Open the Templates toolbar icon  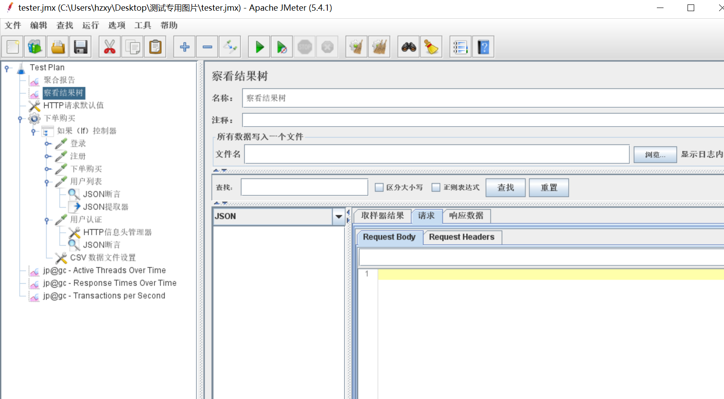point(35,47)
